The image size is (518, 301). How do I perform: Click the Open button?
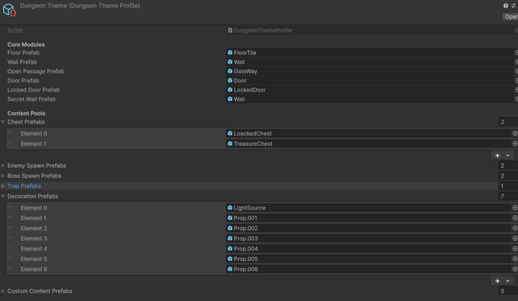click(x=511, y=16)
